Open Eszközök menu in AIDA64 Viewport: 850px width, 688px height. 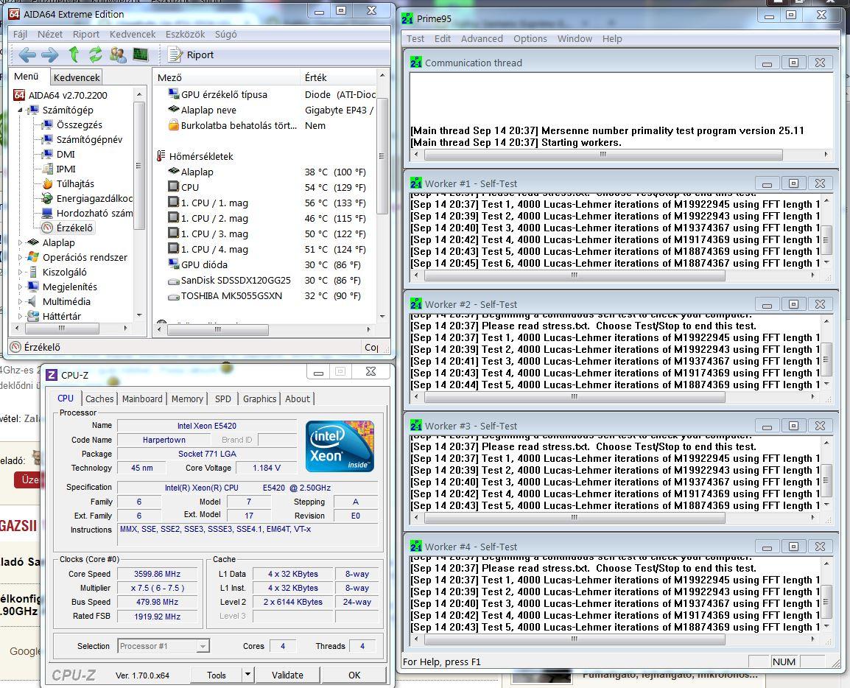pyautogui.click(x=185, y=34)
